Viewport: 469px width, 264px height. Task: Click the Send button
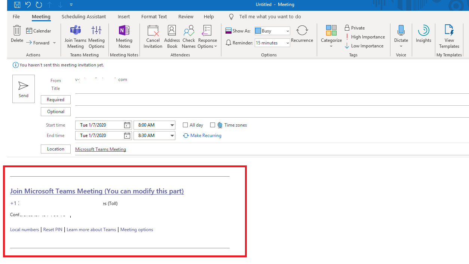click(x=23, y=88)
